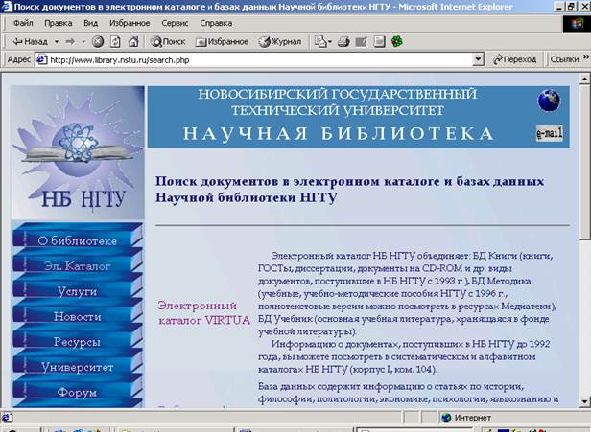Click the Электронный каталог VIRTUA link
The height and width of the screenshot is (432, 591).
(203, 312)
